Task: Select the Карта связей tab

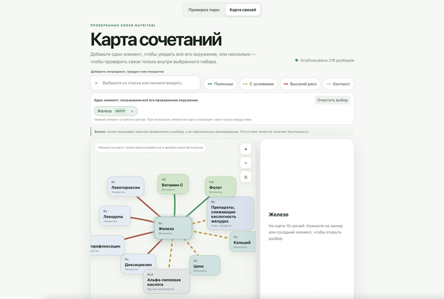Action: (x=243, y=10)
